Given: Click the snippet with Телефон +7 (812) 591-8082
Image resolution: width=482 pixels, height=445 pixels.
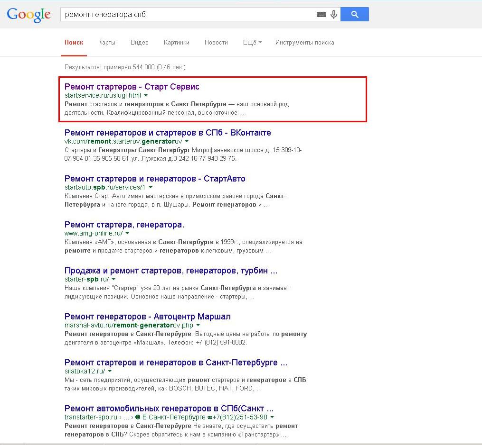Looking at the screenshot, I should click(x=186, y=338).
